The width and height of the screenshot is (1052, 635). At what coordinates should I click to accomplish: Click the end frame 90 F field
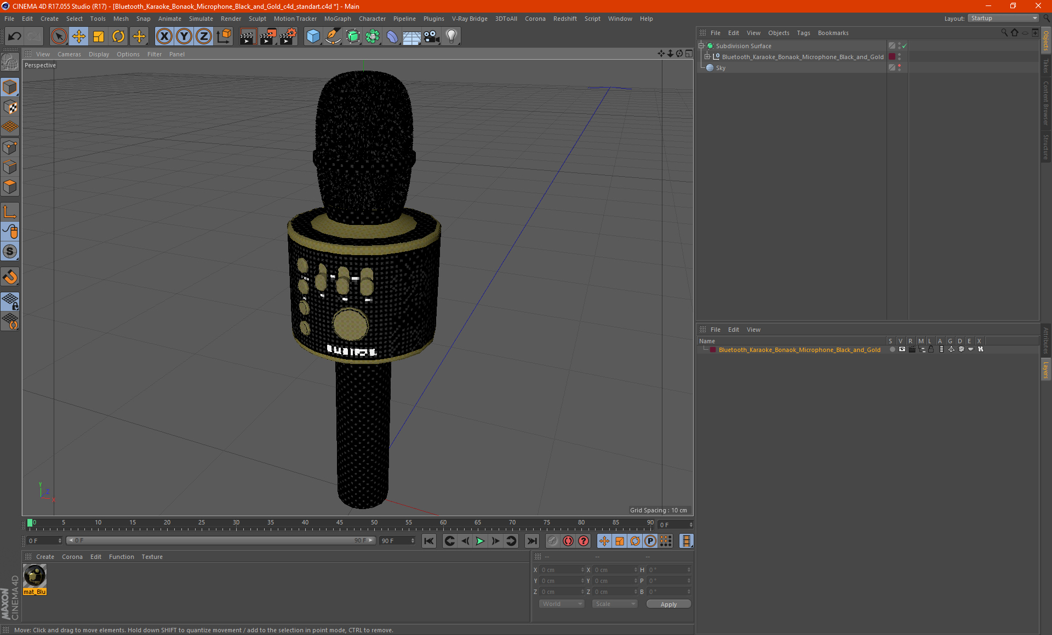point(397,541)
